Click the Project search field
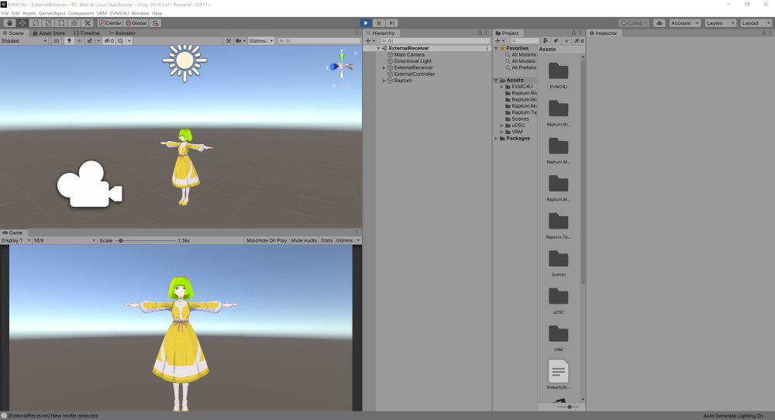775x420 pixels. 525,40
